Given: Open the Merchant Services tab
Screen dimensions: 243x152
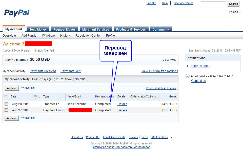Looking at the screenshot, I should point(96,29).
